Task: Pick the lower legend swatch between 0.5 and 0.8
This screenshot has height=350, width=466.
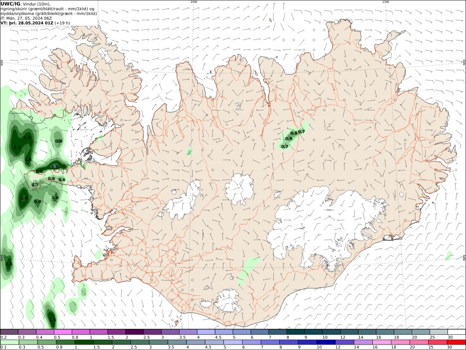Action: tap(47, 342)
